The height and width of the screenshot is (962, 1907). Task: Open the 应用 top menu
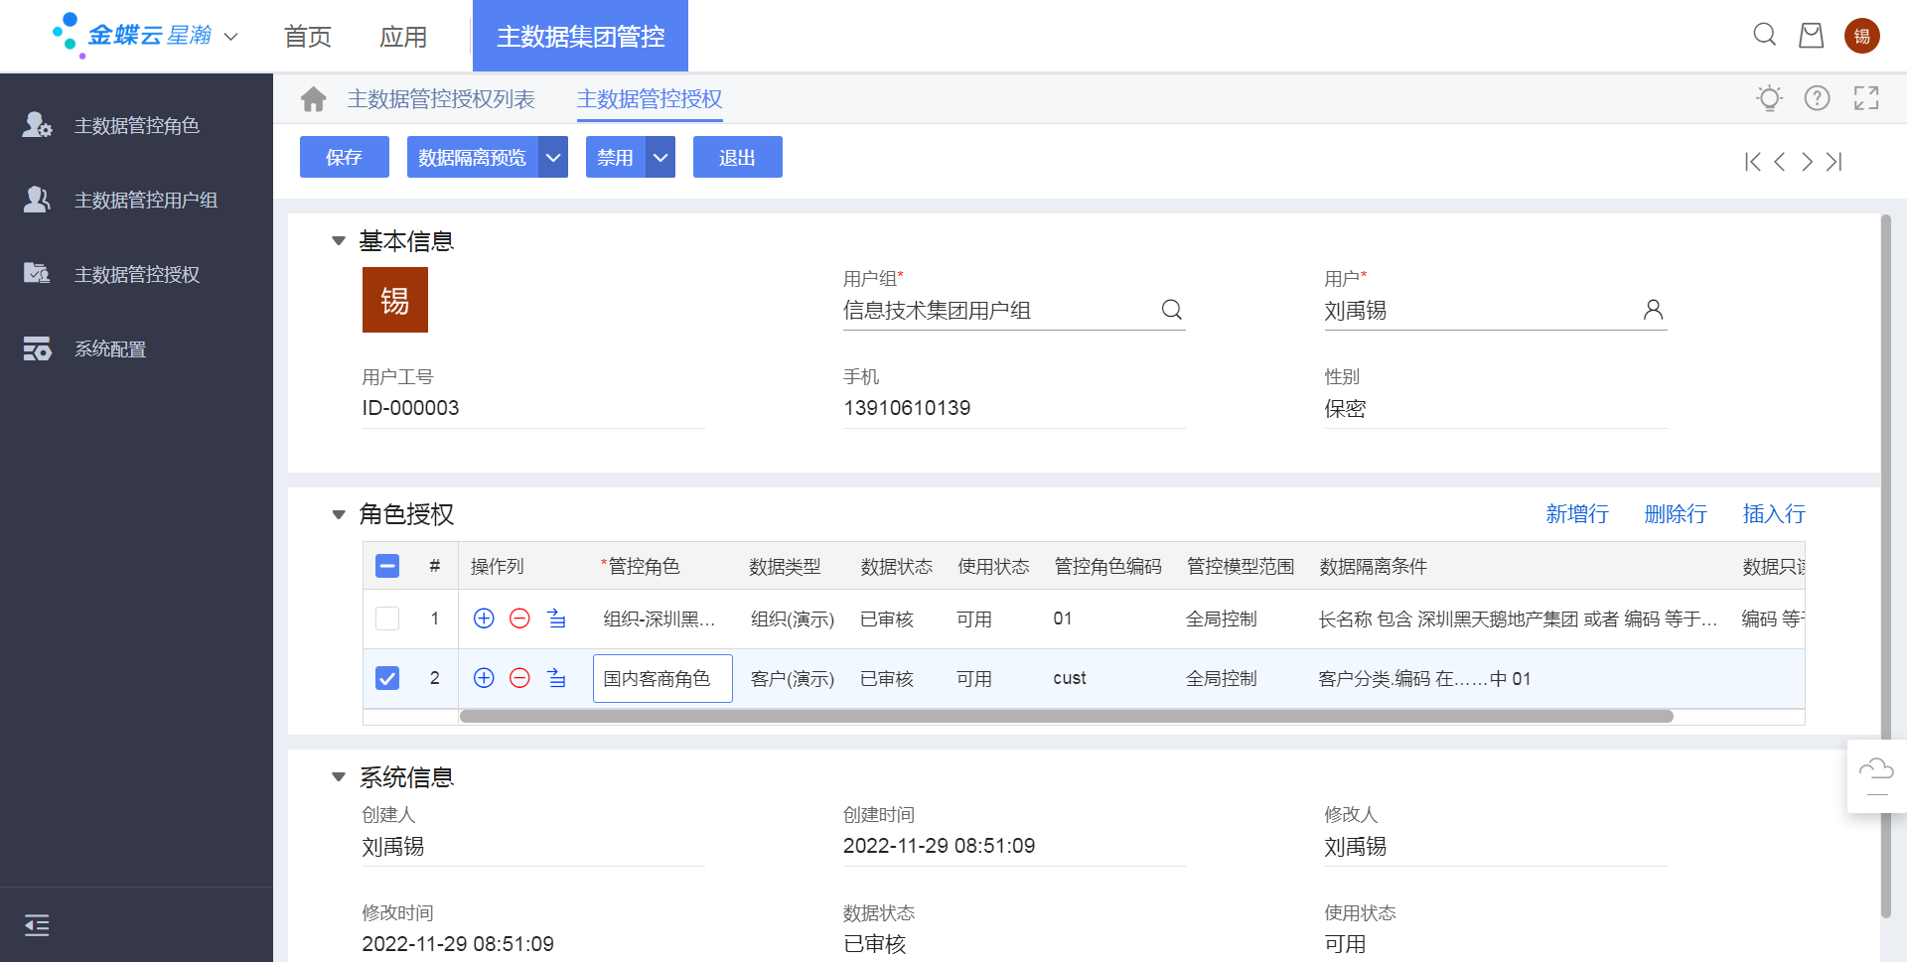(403, 37)
